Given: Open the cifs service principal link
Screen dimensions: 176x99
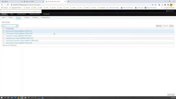Looking at the screenshot, I should click(x=19, y=36).
